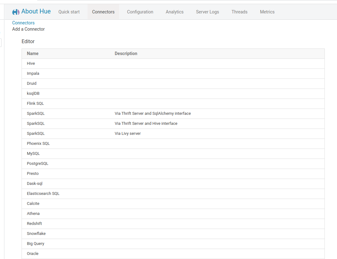
Task: Select the MySQL connector
Action: (x=33, y=154)
